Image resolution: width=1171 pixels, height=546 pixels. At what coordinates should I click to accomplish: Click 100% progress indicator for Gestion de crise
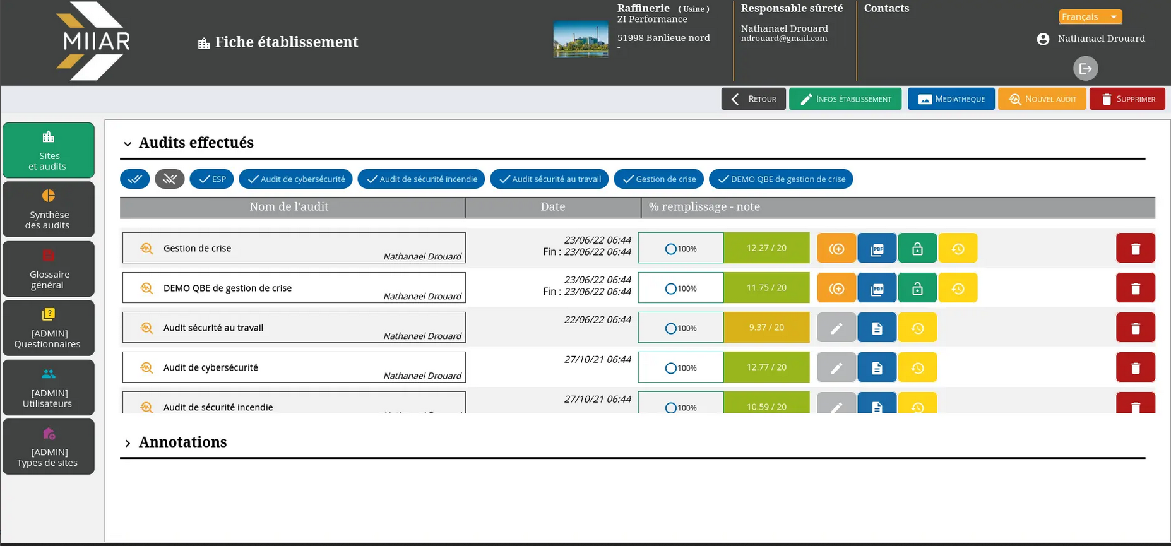tap(681, 248)
